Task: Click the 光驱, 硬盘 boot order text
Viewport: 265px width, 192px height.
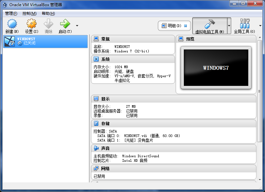Action: tap(124, 71)
